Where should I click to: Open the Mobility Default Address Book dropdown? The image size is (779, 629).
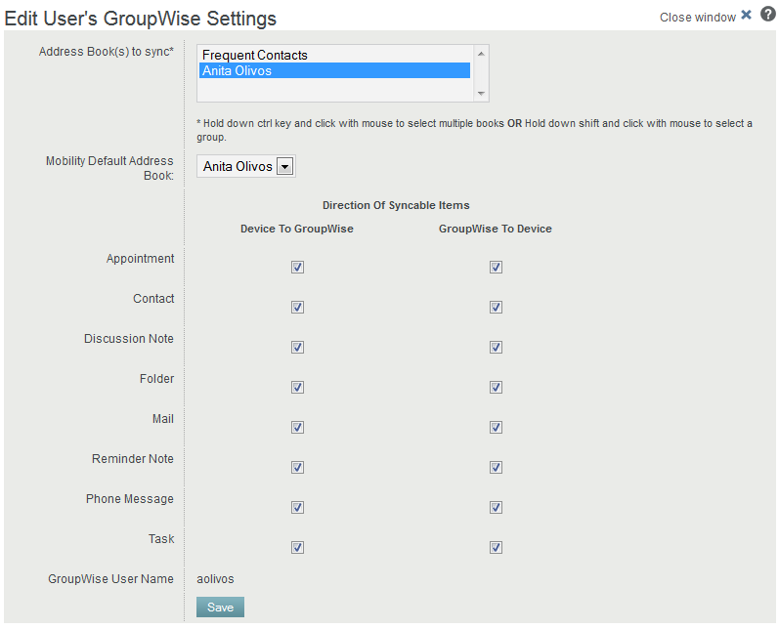(x=284, y=167)
